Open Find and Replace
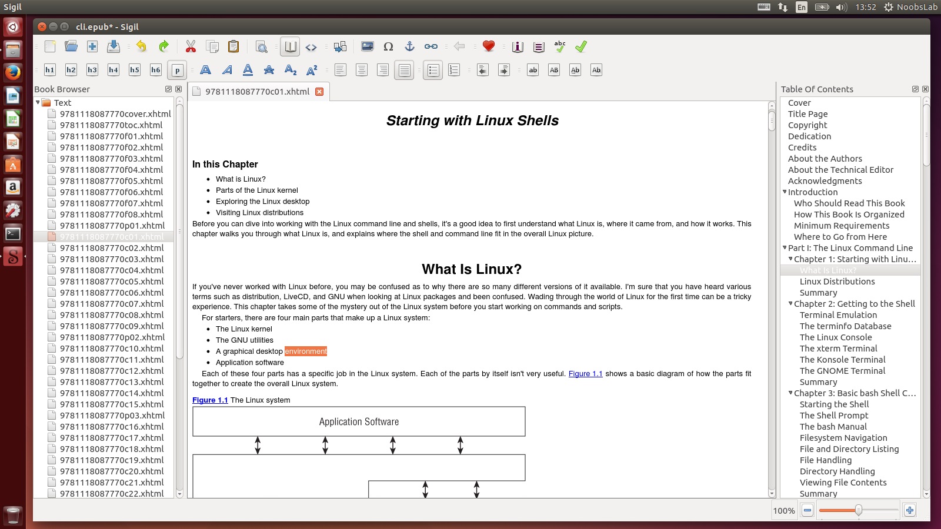Viewport: 941px width, 529px height. tap(262, 46)
